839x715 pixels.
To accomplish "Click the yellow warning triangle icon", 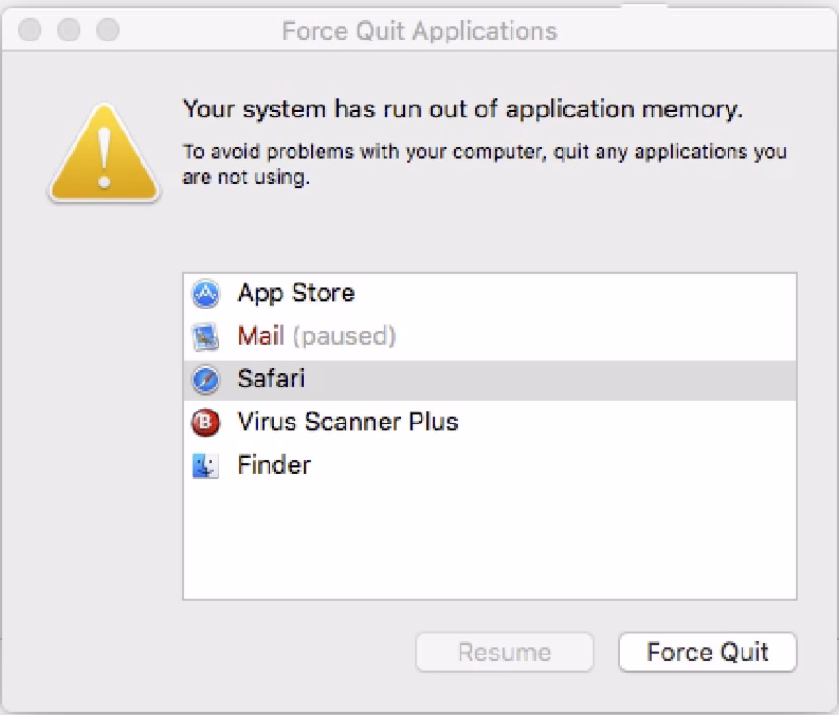I will 104,155.
